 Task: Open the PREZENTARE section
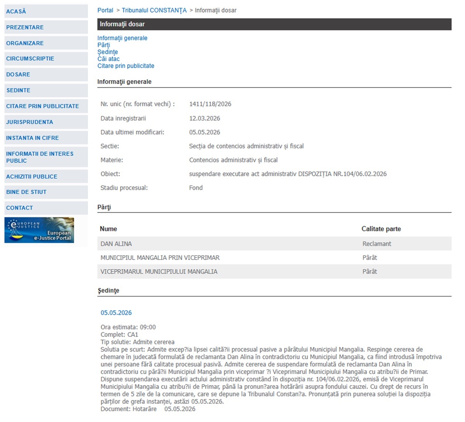[x=46, y=27]
